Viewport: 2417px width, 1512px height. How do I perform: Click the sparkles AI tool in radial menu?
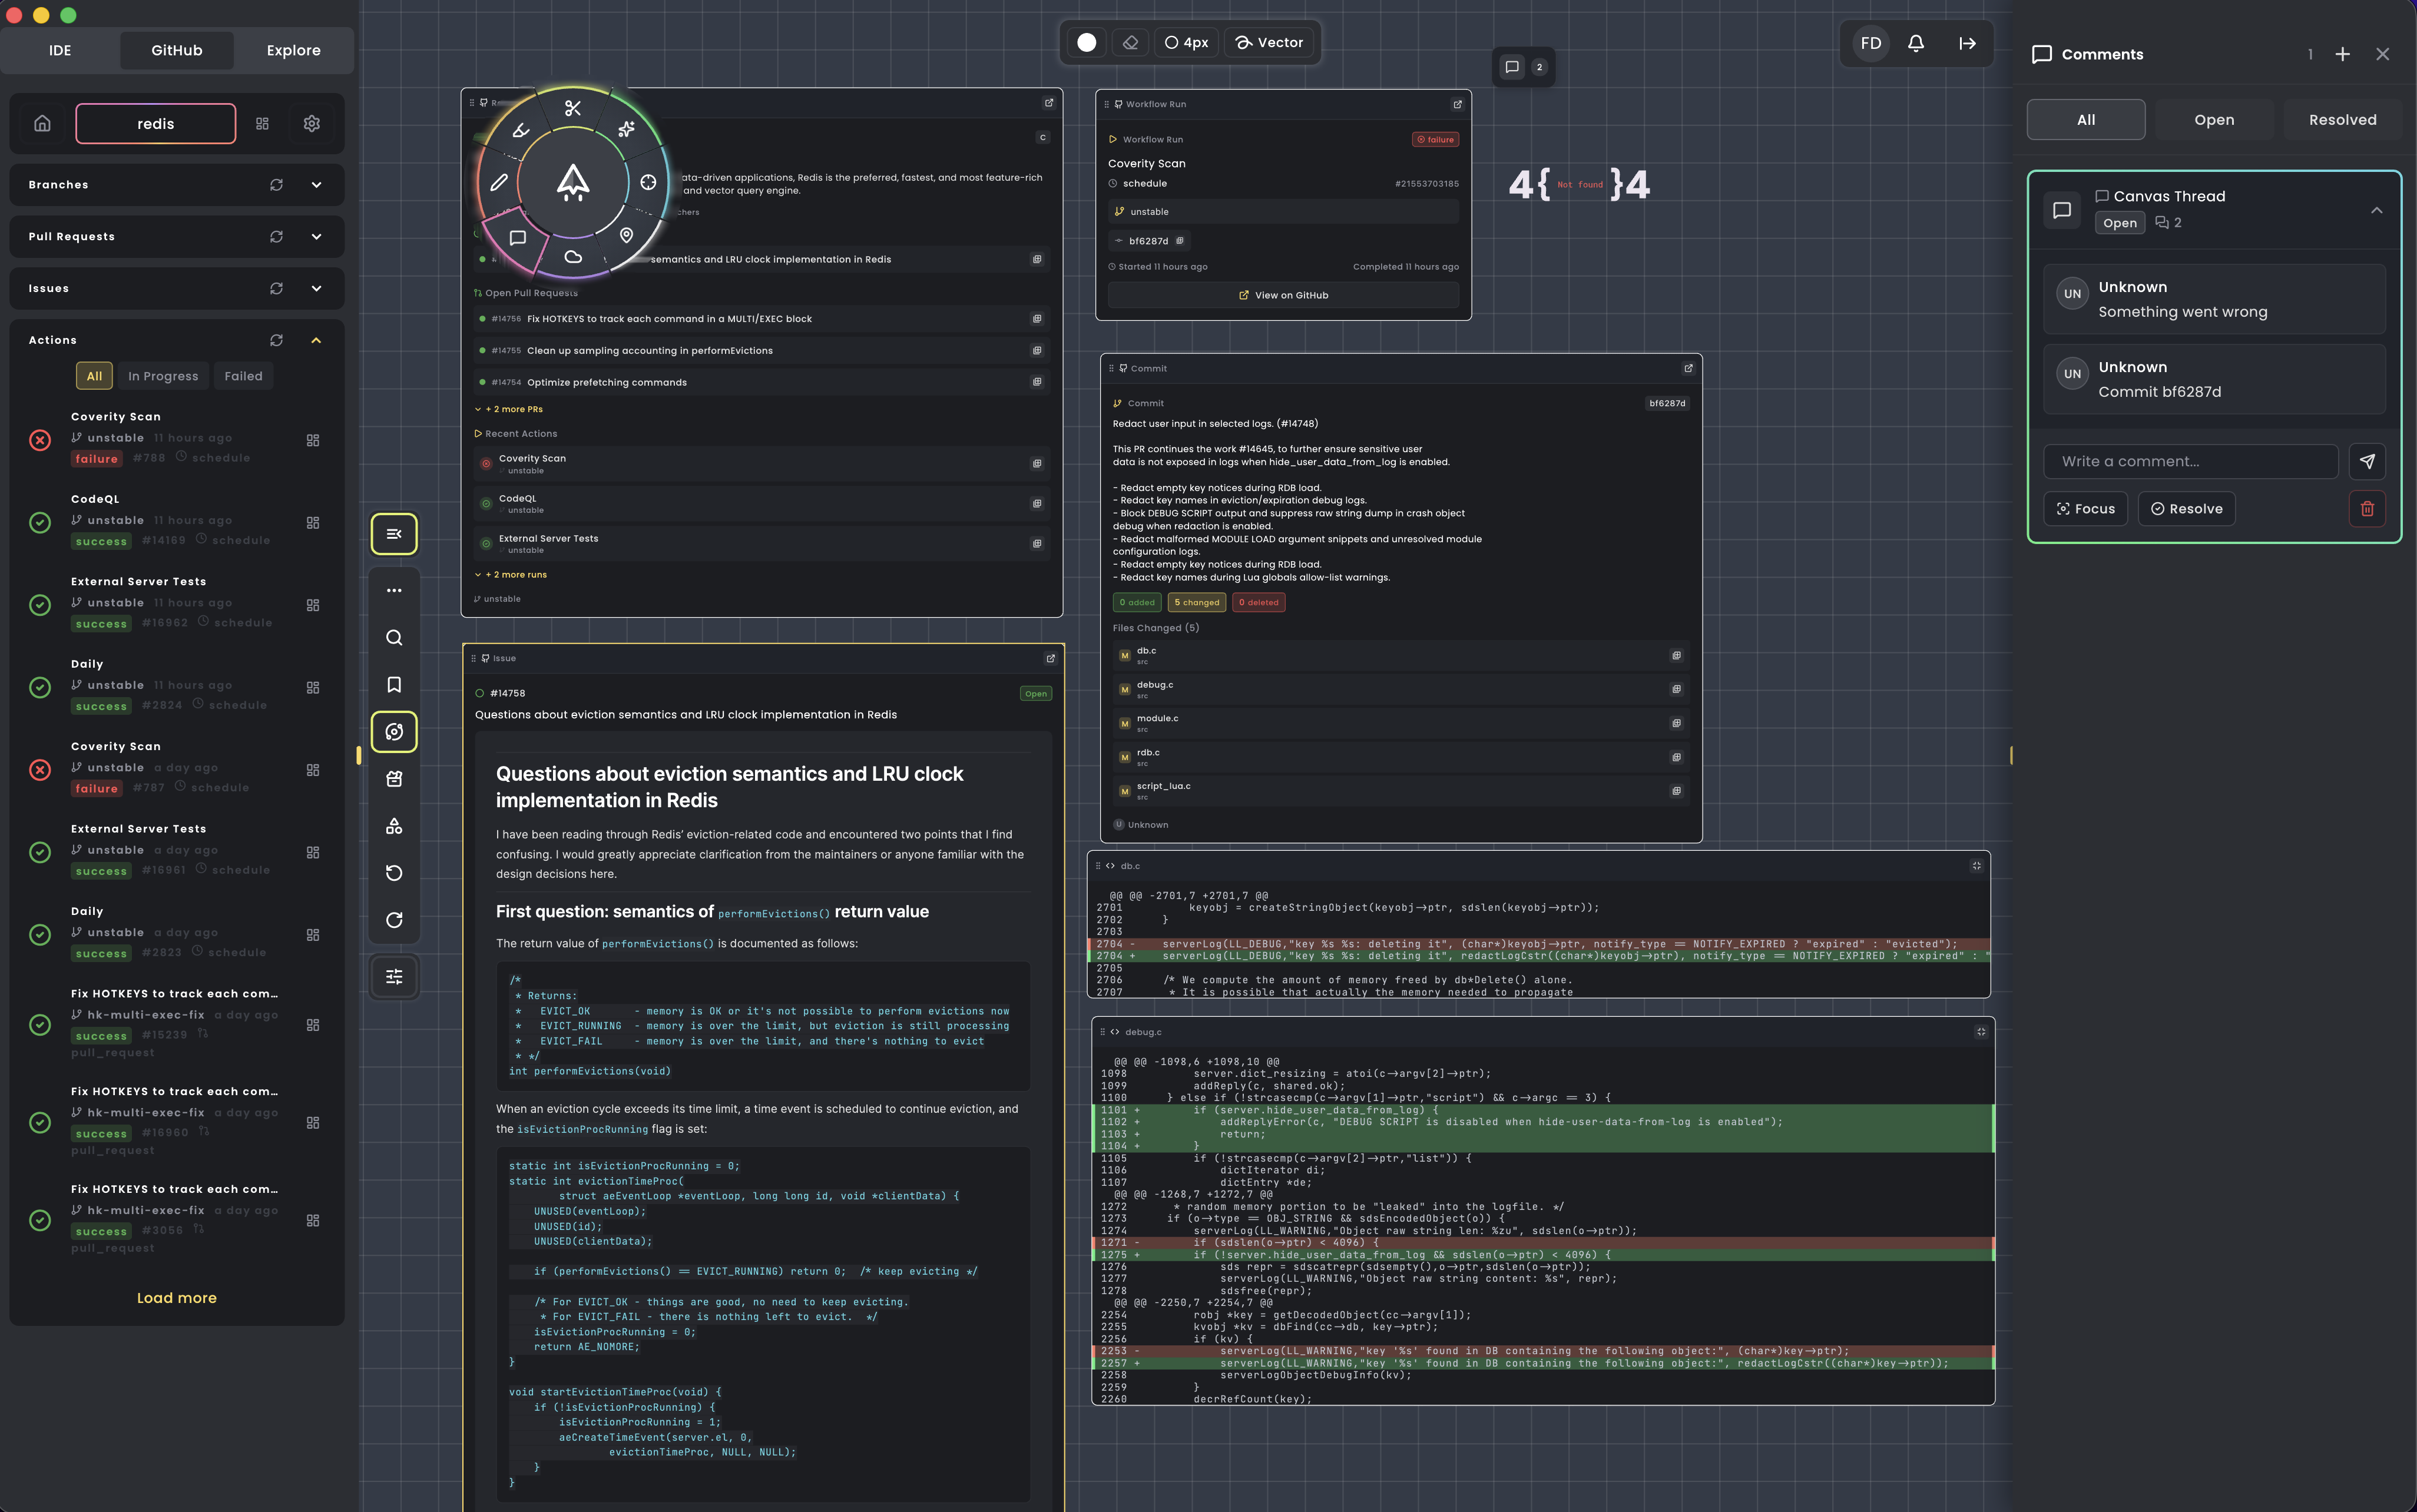tap(626, 129)
